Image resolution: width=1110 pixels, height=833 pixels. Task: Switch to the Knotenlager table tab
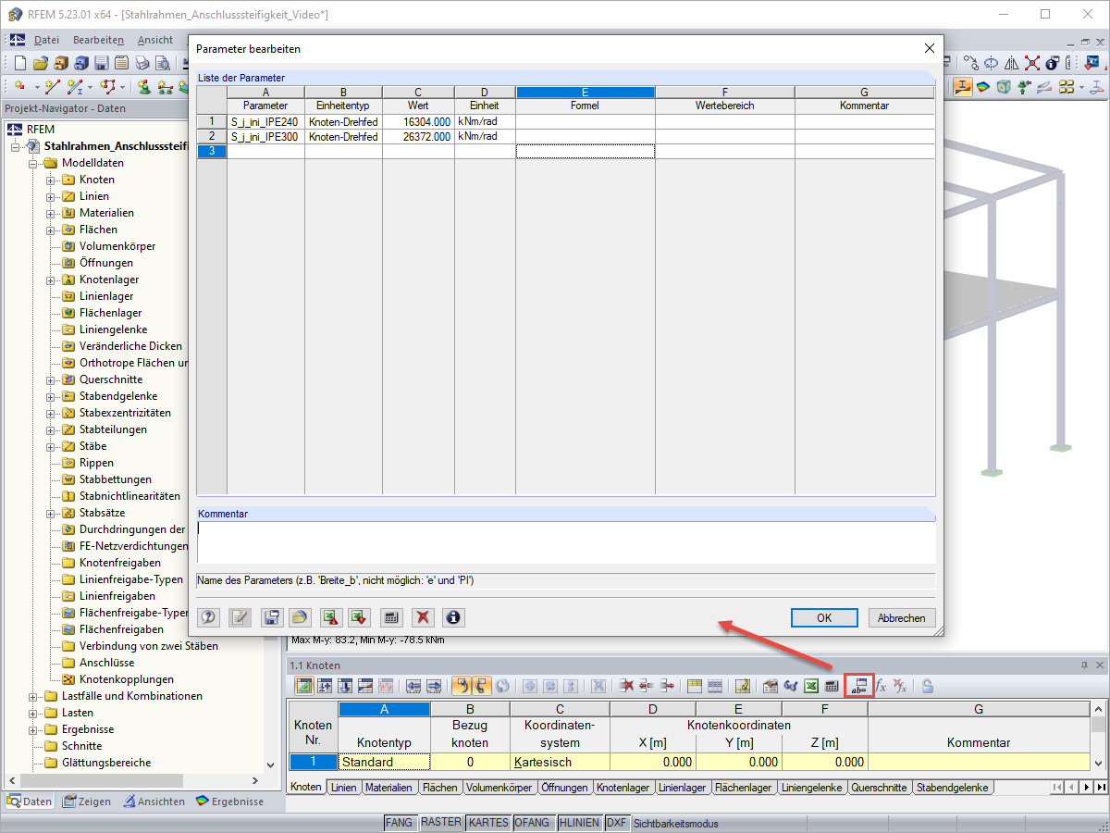coord(623,788)
